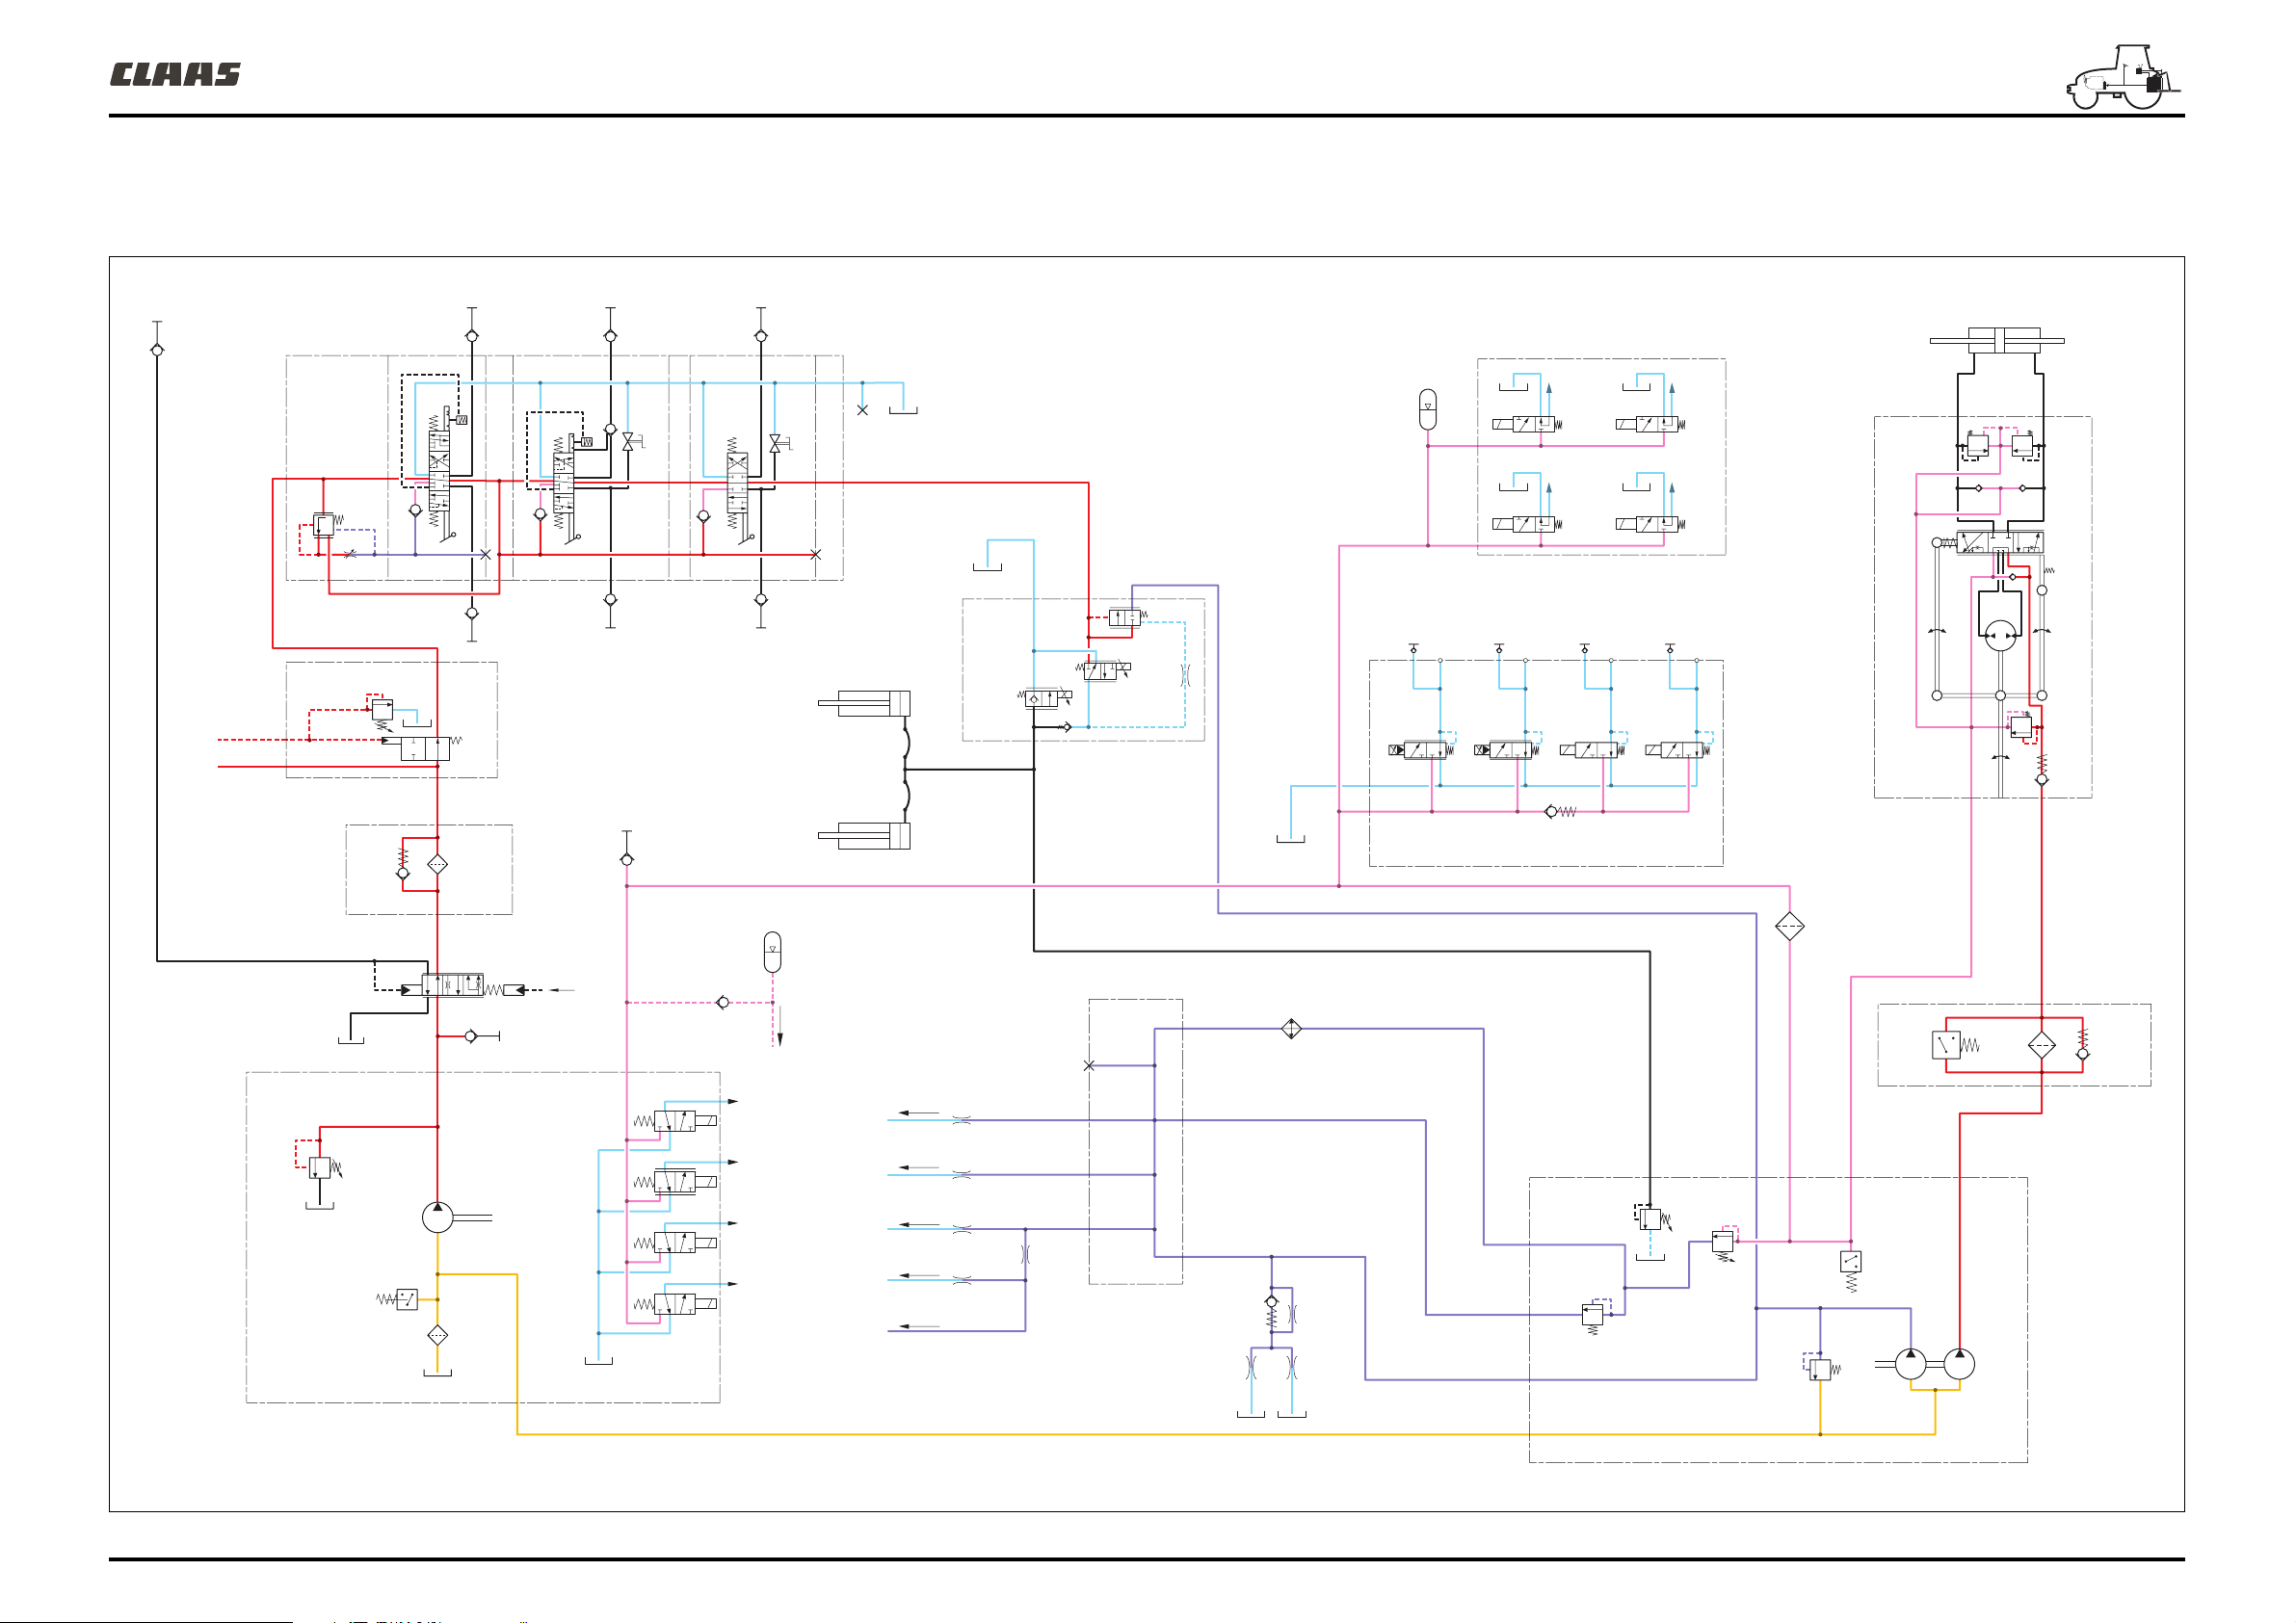
Task: Click the left pump of the tandem pair
Action: [x=1910, y=1364]
